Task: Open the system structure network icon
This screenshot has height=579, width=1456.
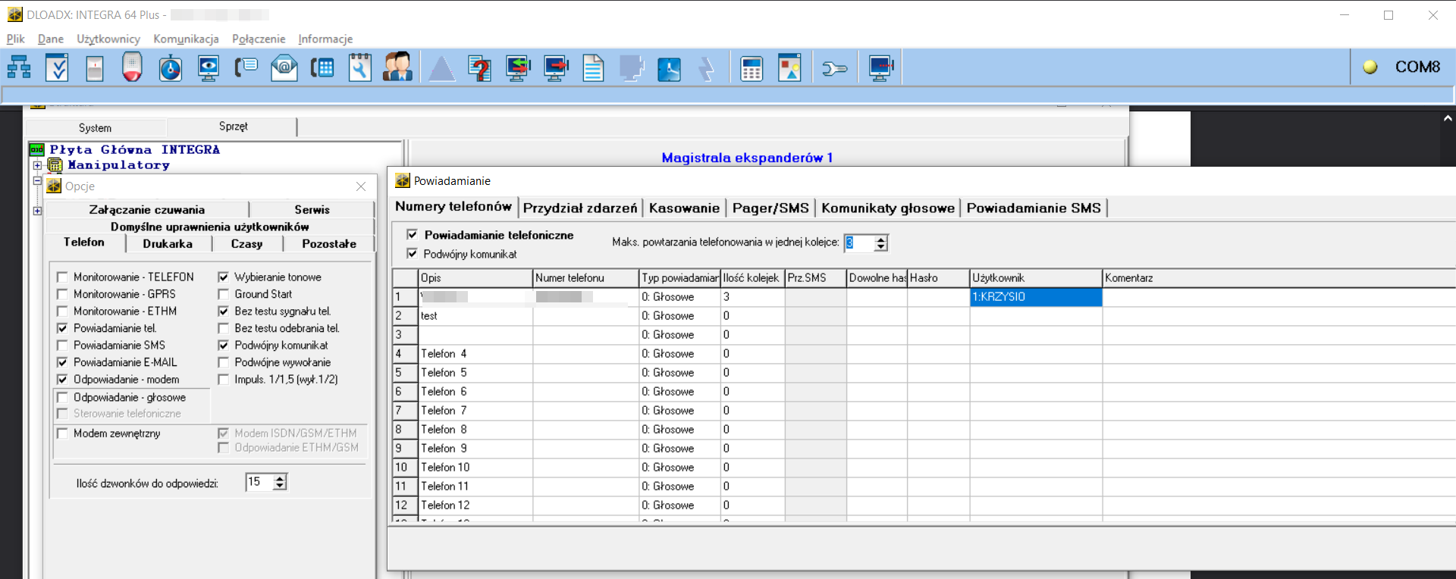Action: click(19, 67)
